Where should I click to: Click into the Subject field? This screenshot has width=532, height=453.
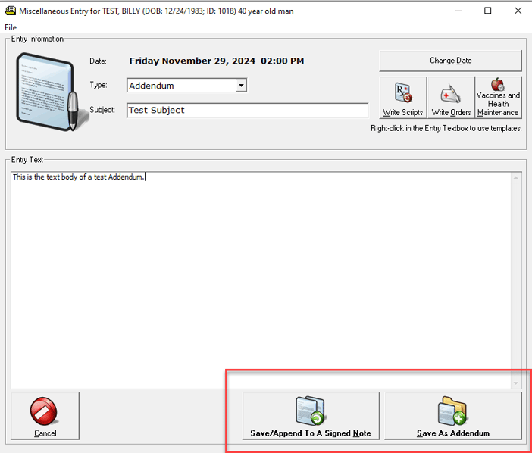[x=247, y=111]
